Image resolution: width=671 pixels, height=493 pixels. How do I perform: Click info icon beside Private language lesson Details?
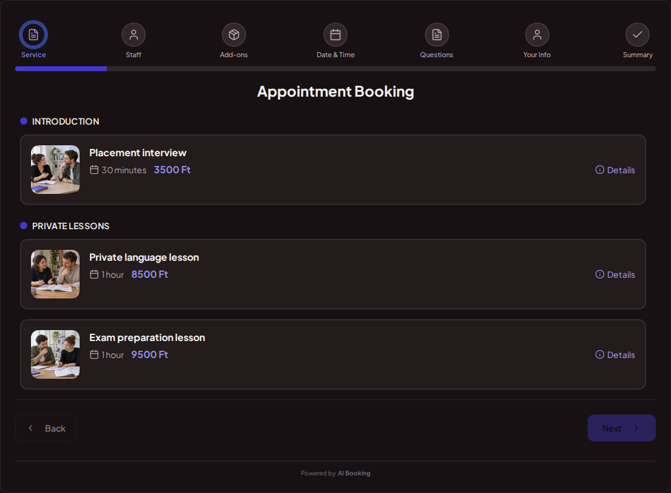tap(599, 274)
